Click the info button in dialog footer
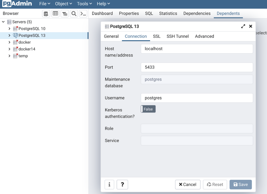This screenshot has height=194, width=267. [x=109, y=184]
